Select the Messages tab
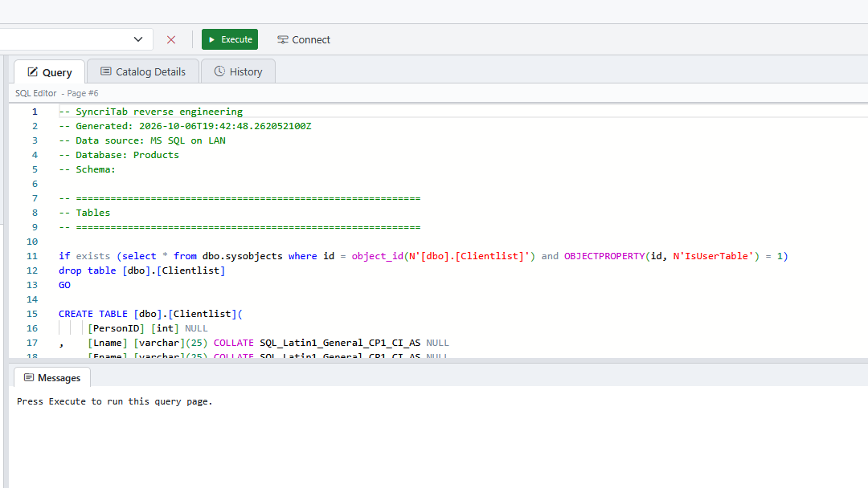This screenshot has height=488, width=868. click(x=52, y=378)
